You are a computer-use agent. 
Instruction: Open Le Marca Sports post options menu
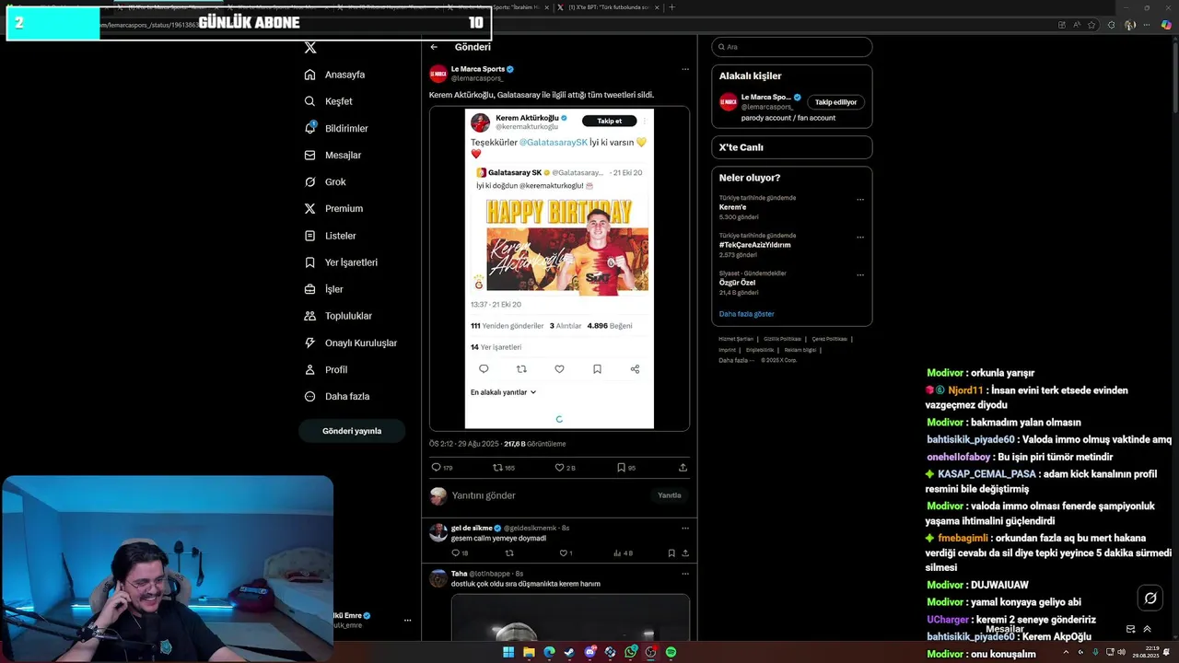(684, 69)
